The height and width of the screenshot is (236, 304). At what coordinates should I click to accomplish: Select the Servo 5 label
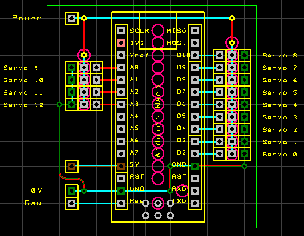[x=280, y=93]
